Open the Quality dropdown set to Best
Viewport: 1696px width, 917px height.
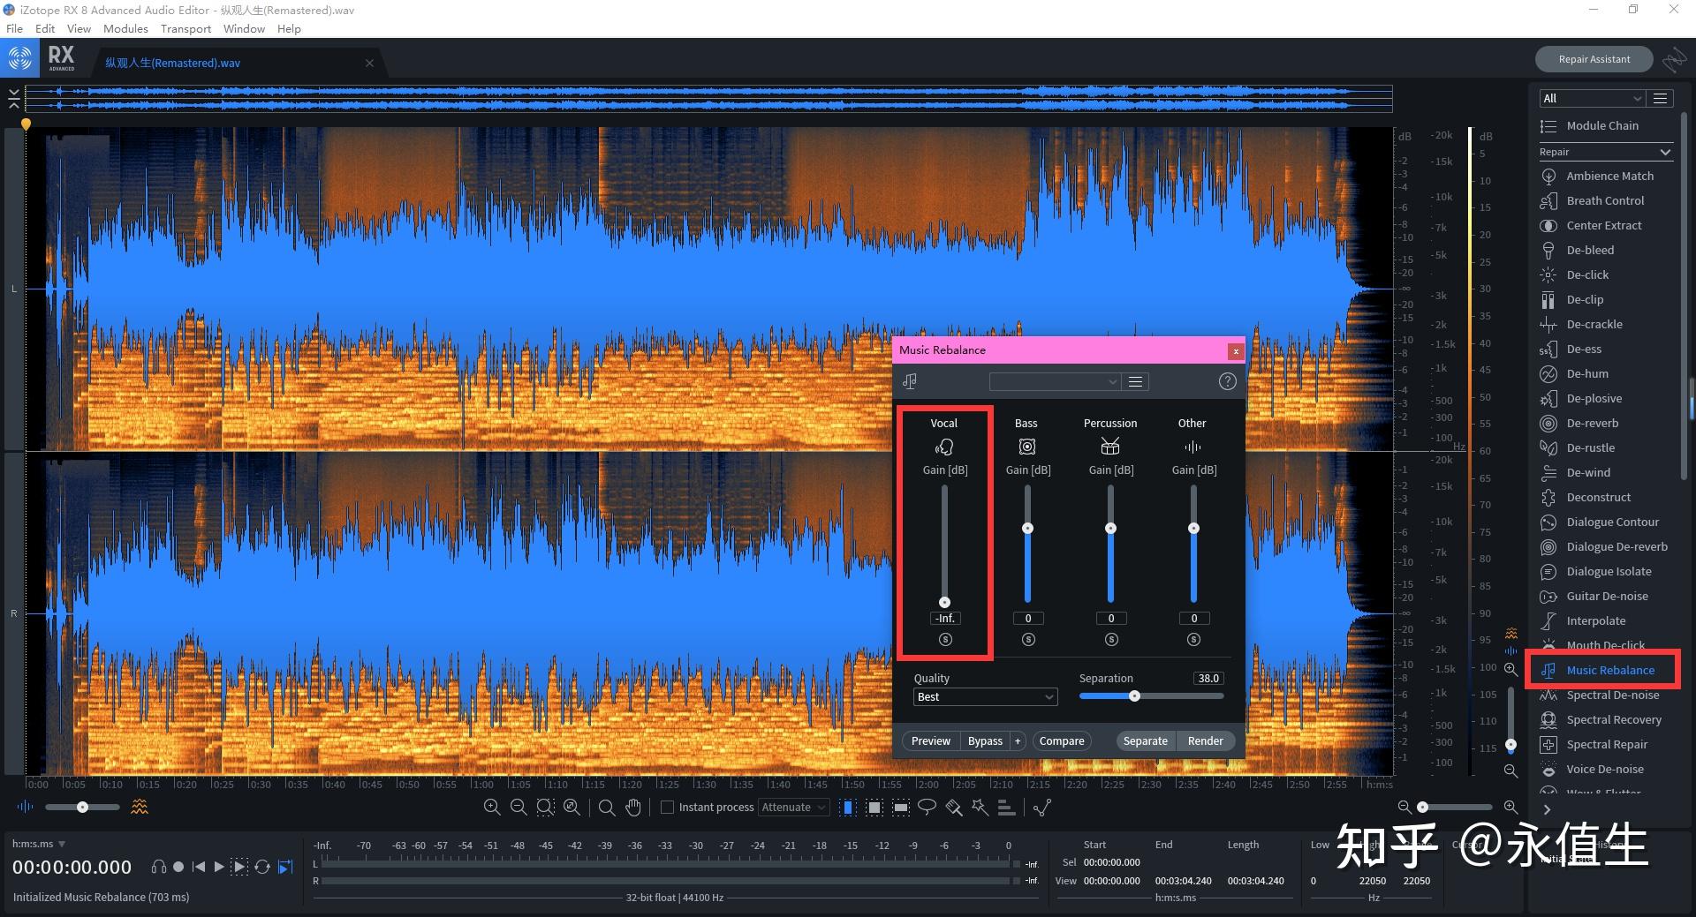[x=985, y=697]
